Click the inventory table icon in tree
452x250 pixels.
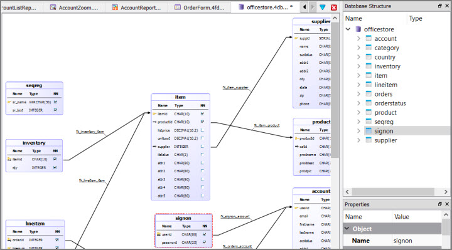(x=369, y=66)
